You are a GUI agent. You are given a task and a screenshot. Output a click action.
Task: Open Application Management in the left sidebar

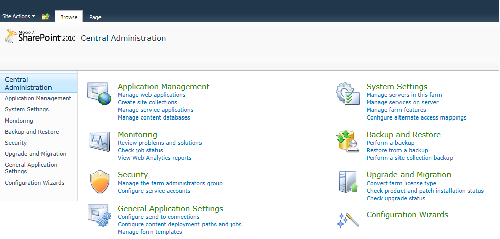(38, 98)
